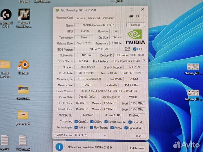Expand the NVIDIA GeForce RTX 3070 GPU selector
The height and width of the screenshot is (152, 203).
(80, 135)
